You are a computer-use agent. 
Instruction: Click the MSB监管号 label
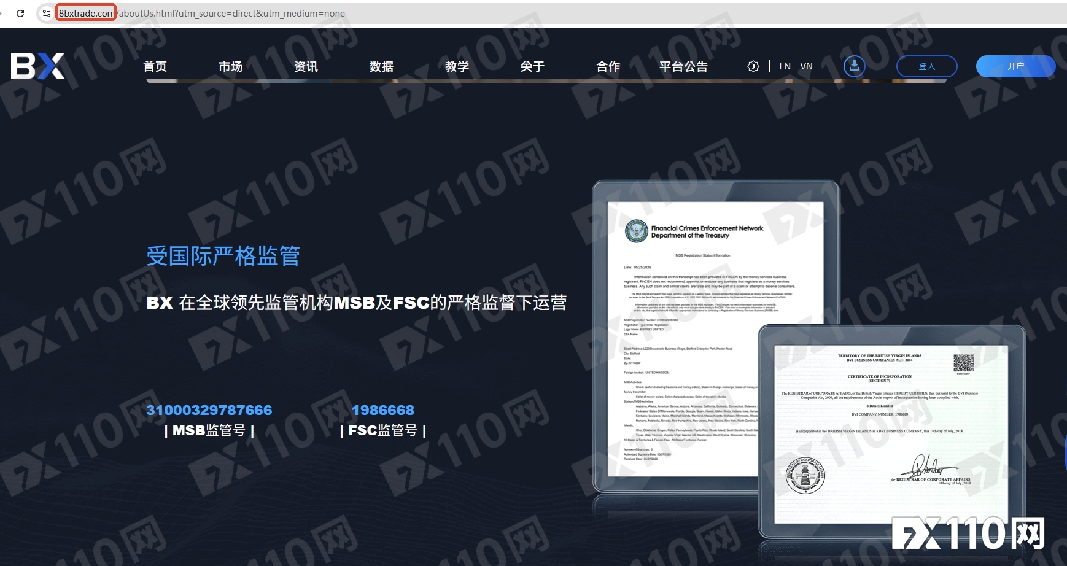click(209, 431)
